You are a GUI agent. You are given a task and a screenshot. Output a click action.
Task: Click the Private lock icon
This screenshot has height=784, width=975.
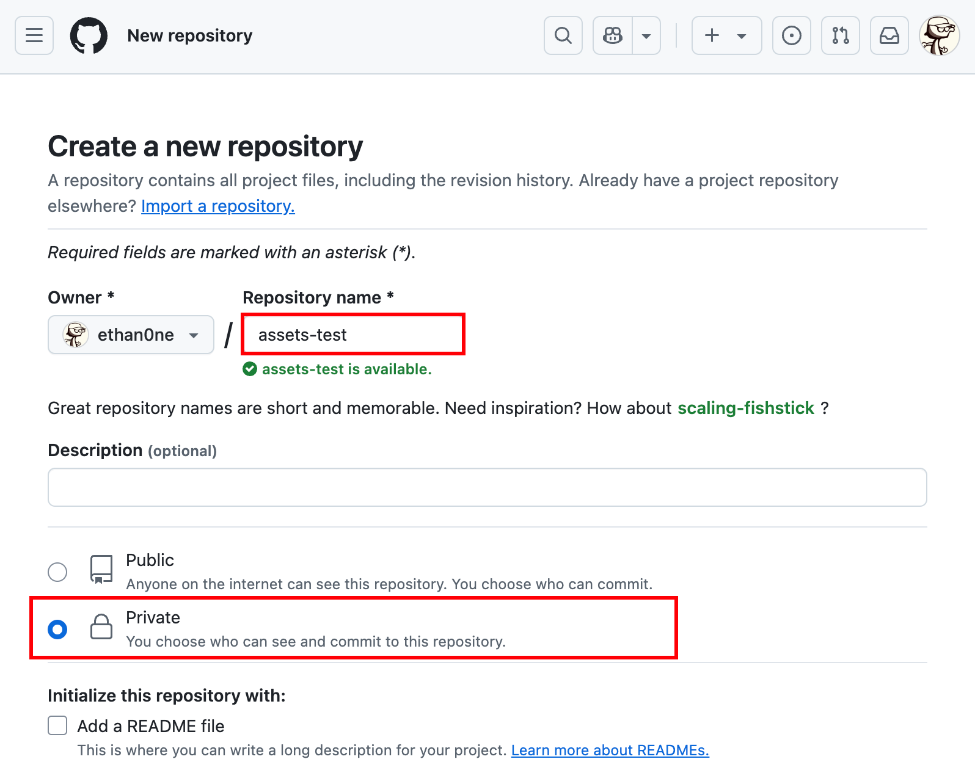(x=101, y=627)
